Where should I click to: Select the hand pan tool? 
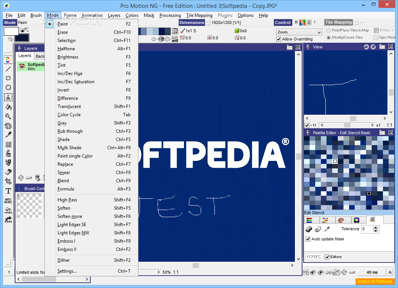tap(8, 126)
